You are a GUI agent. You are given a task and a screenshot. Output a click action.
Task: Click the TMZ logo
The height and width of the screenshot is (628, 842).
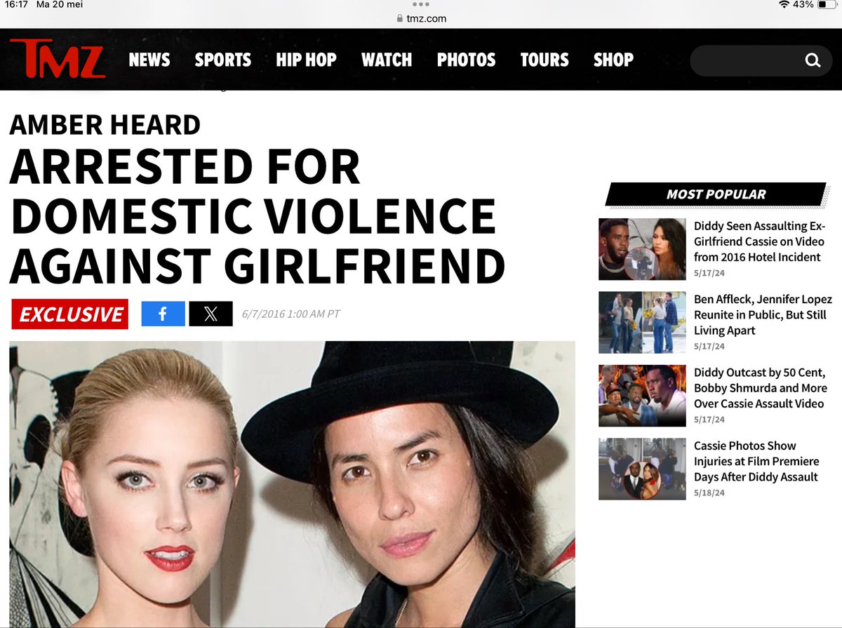click(58, 59)
